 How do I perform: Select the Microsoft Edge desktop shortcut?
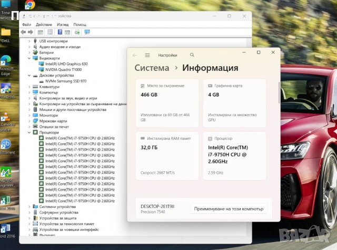[x=6, y=66]
